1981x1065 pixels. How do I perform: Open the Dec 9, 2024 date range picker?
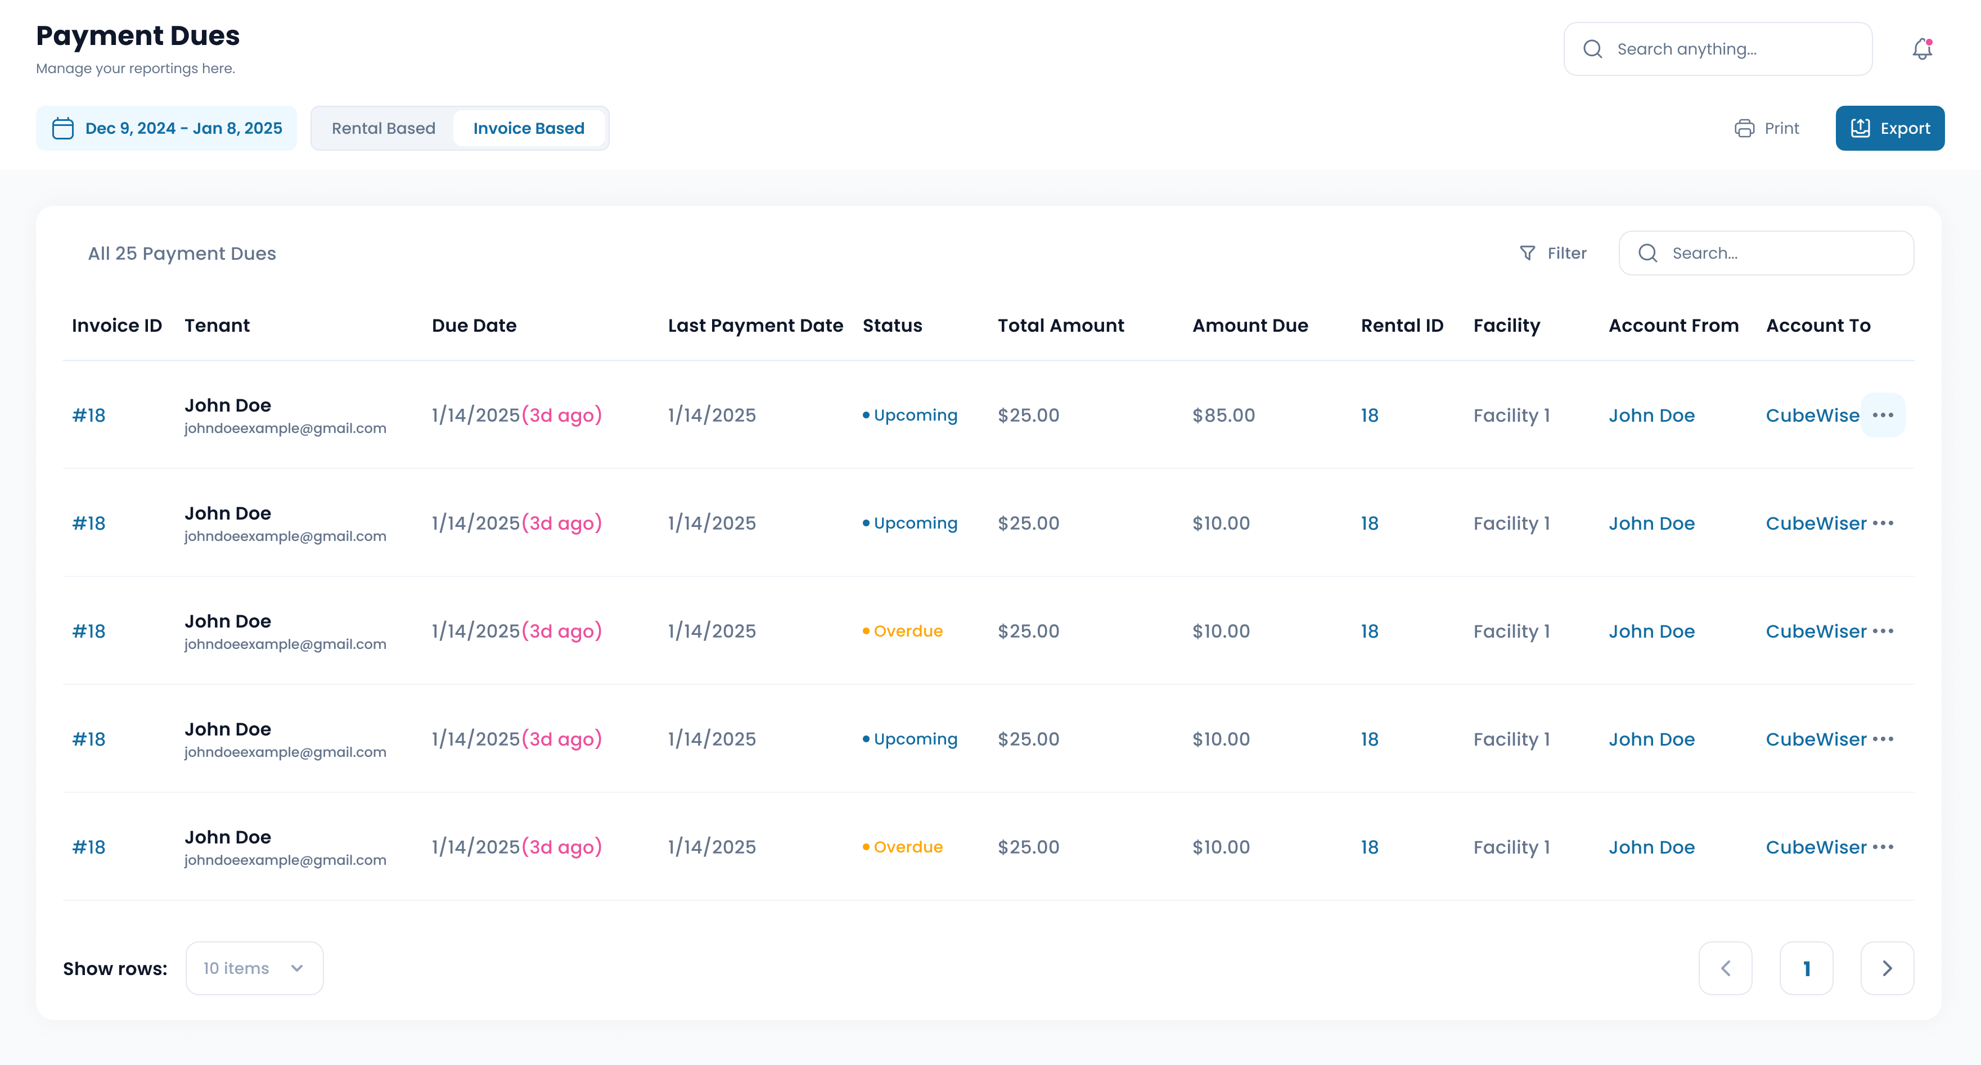pyautogui.click(x=183, y=128)
